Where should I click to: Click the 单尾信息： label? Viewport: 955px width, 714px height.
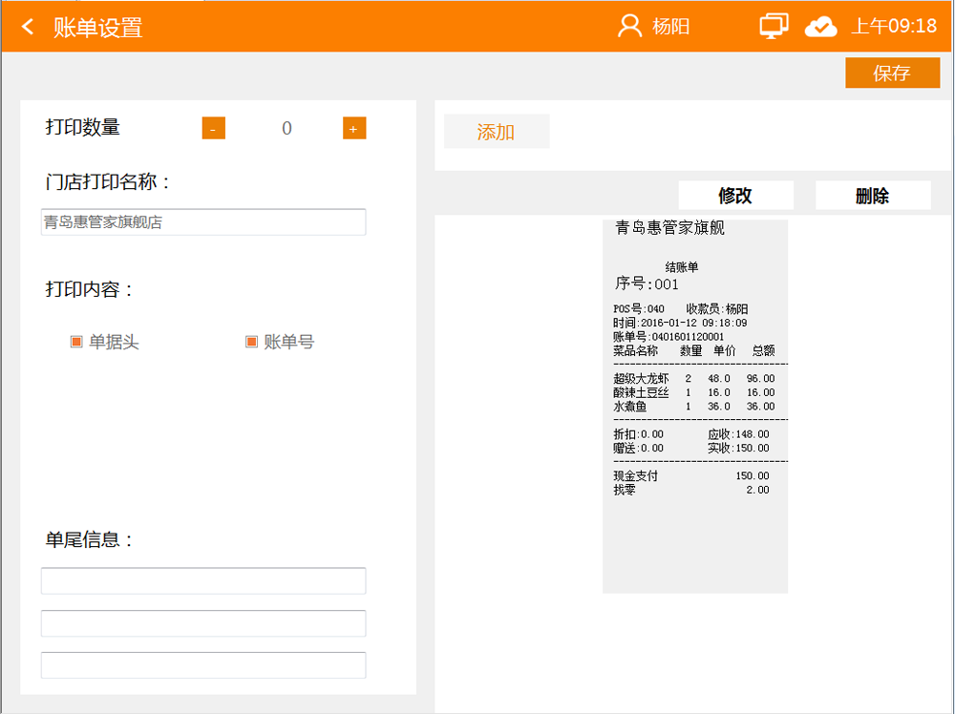(x=90, y=539)
